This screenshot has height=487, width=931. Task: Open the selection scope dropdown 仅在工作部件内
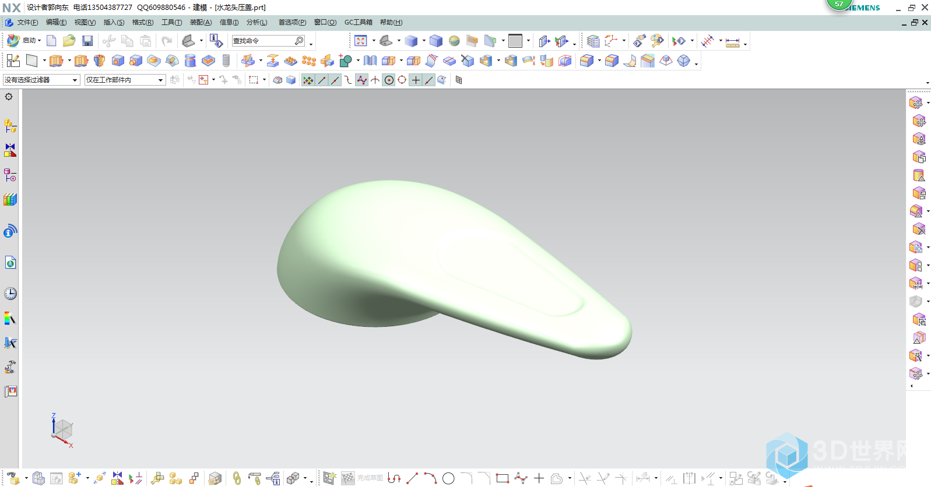coord(125,80)
